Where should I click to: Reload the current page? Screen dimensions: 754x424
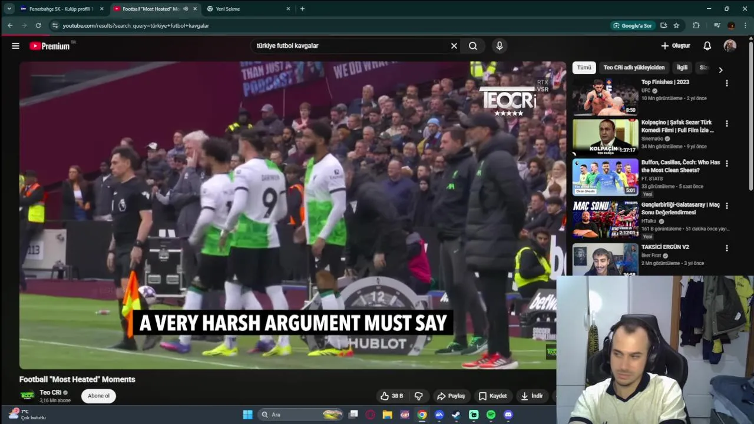(38, 26)
